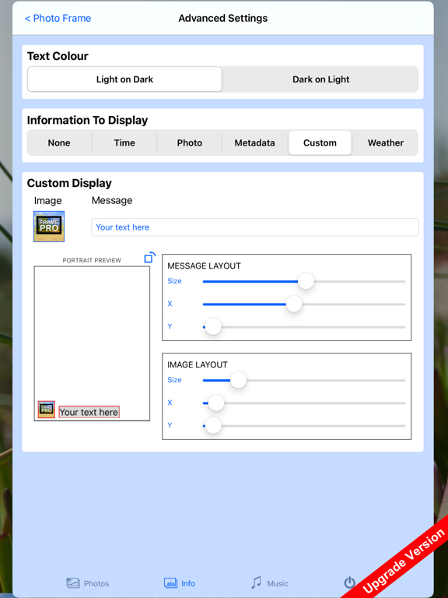Focus the 'Your text here' message field
Screen dimensions: 448x598
click(x=255, y=227)
